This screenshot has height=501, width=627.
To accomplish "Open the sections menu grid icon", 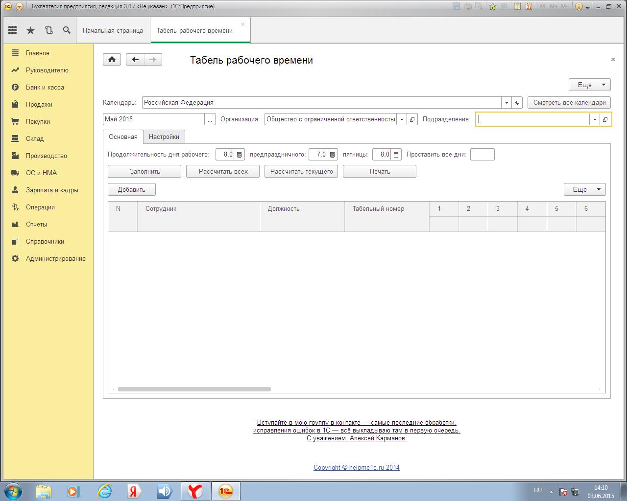I will click(x=13, y=30).
